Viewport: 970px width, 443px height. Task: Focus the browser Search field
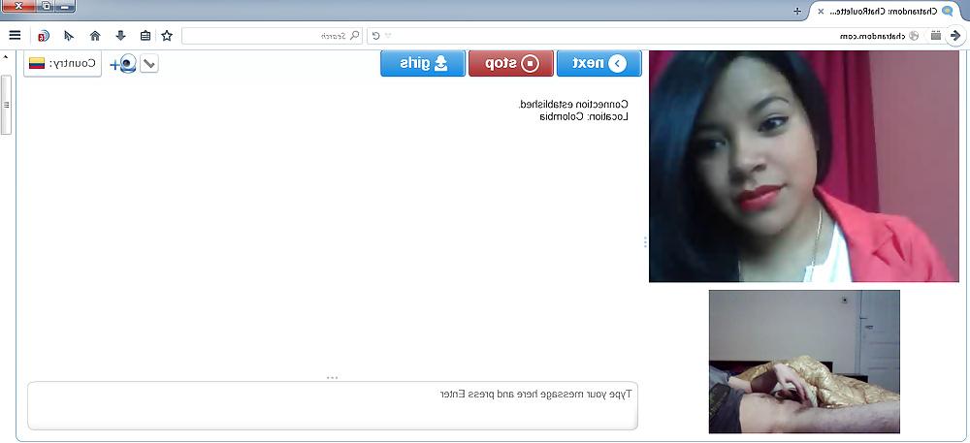click(x=273, y=36)
